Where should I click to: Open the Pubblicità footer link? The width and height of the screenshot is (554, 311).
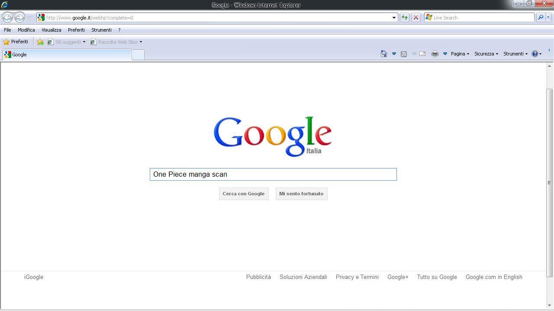(x=258, y=277)
